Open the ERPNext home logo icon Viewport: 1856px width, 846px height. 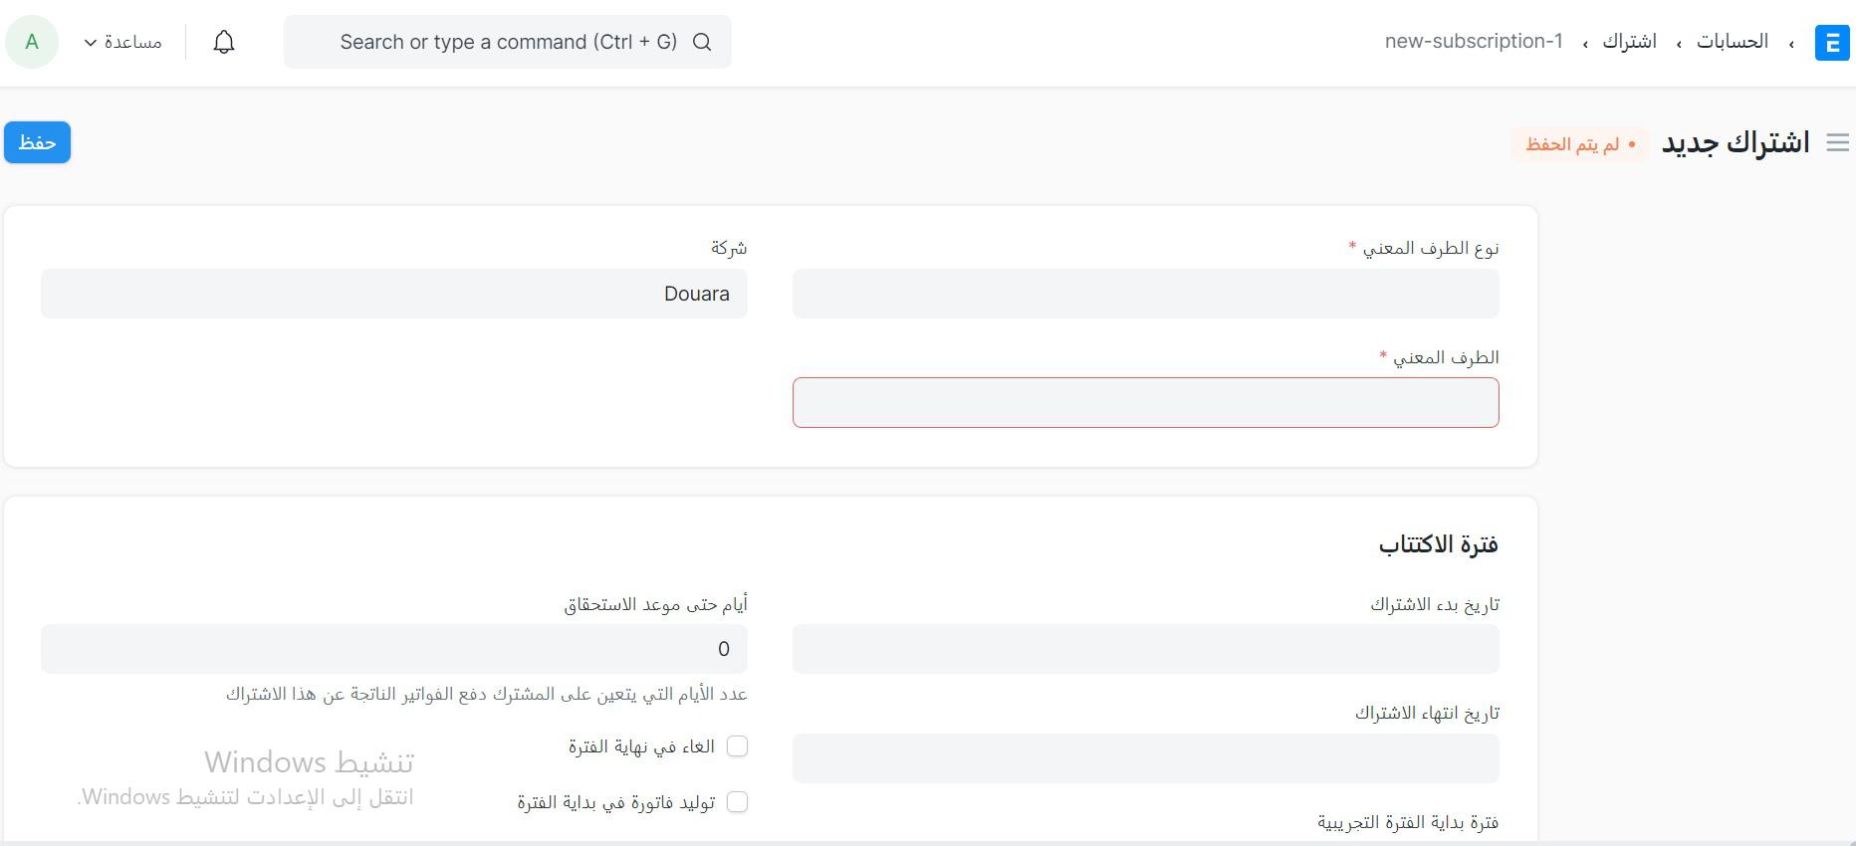pyautogui.click(x=1832, y=43)
